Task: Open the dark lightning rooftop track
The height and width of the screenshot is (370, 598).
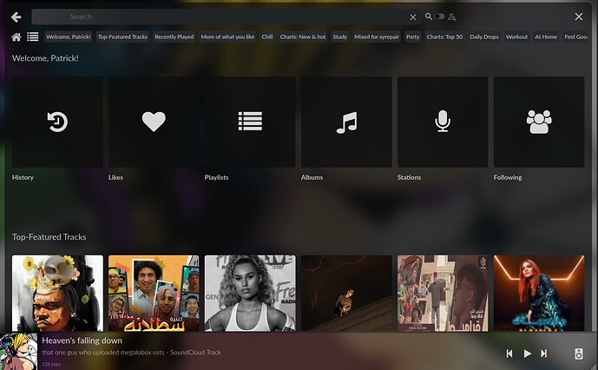Action: tap(346, 293)
